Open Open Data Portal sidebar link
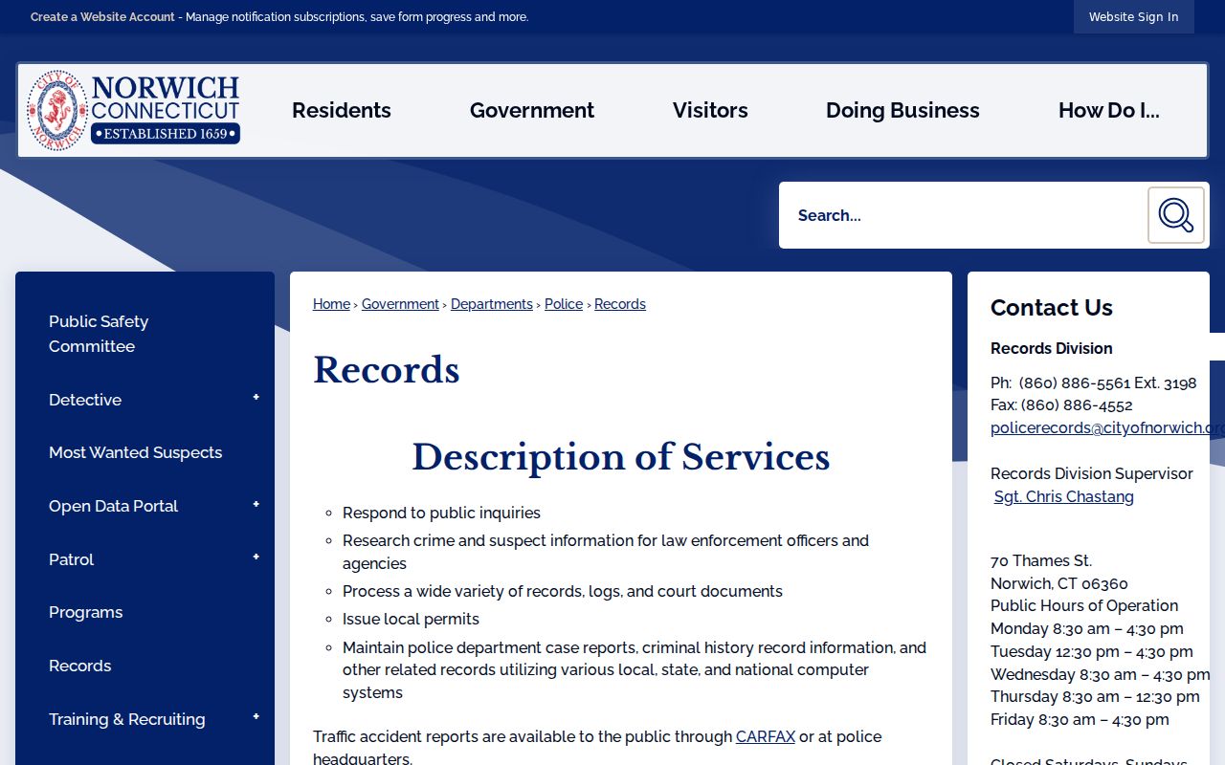1225x765 pixels. click(113, 506)
